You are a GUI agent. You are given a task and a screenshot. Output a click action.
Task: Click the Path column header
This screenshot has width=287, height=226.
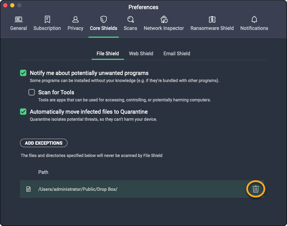pyautogui.click(x=43, y=172)
